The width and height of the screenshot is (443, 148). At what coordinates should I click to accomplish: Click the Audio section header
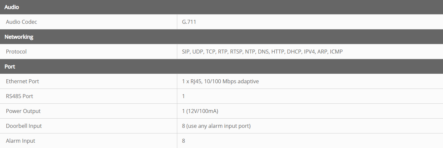(11, 7)
